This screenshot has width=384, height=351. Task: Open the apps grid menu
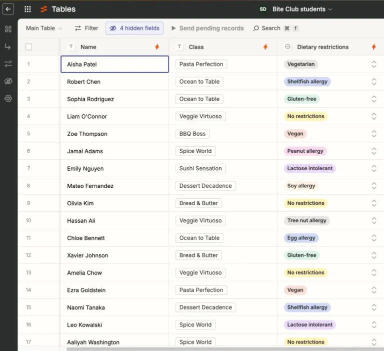click(x=27, y=10)
